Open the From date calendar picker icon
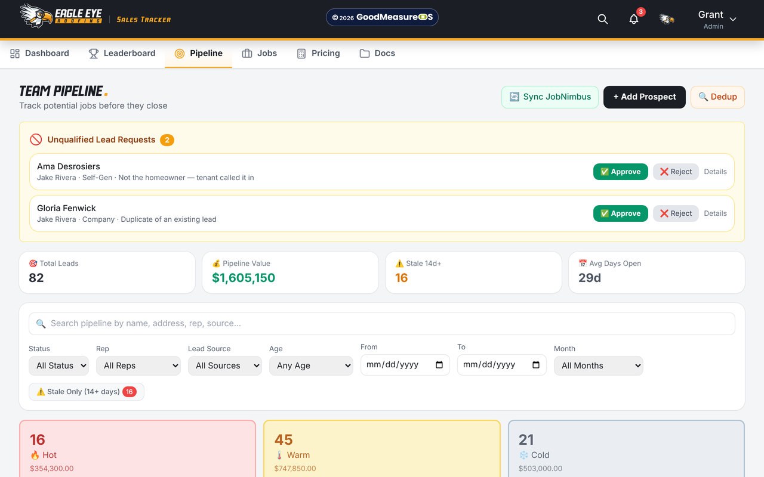 pos(439,365)
